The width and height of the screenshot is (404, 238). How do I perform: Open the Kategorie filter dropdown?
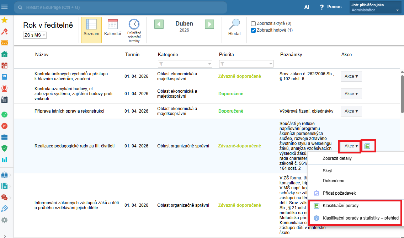(185, 64)
